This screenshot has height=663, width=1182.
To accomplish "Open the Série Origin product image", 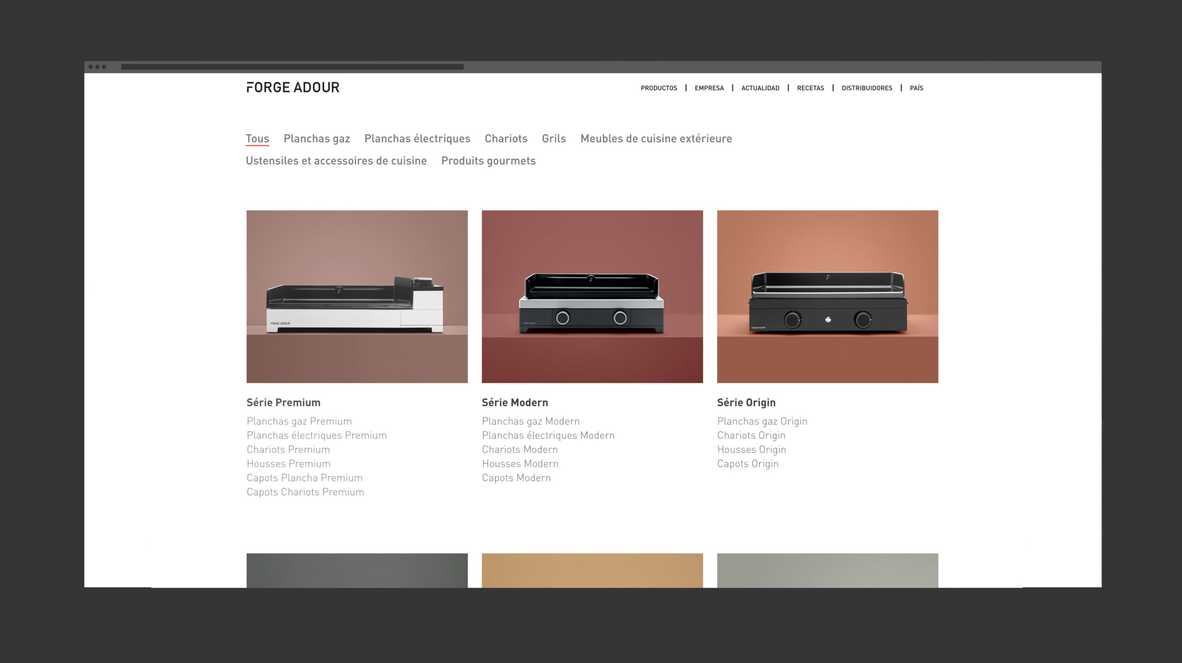I will tap(827, 296).
